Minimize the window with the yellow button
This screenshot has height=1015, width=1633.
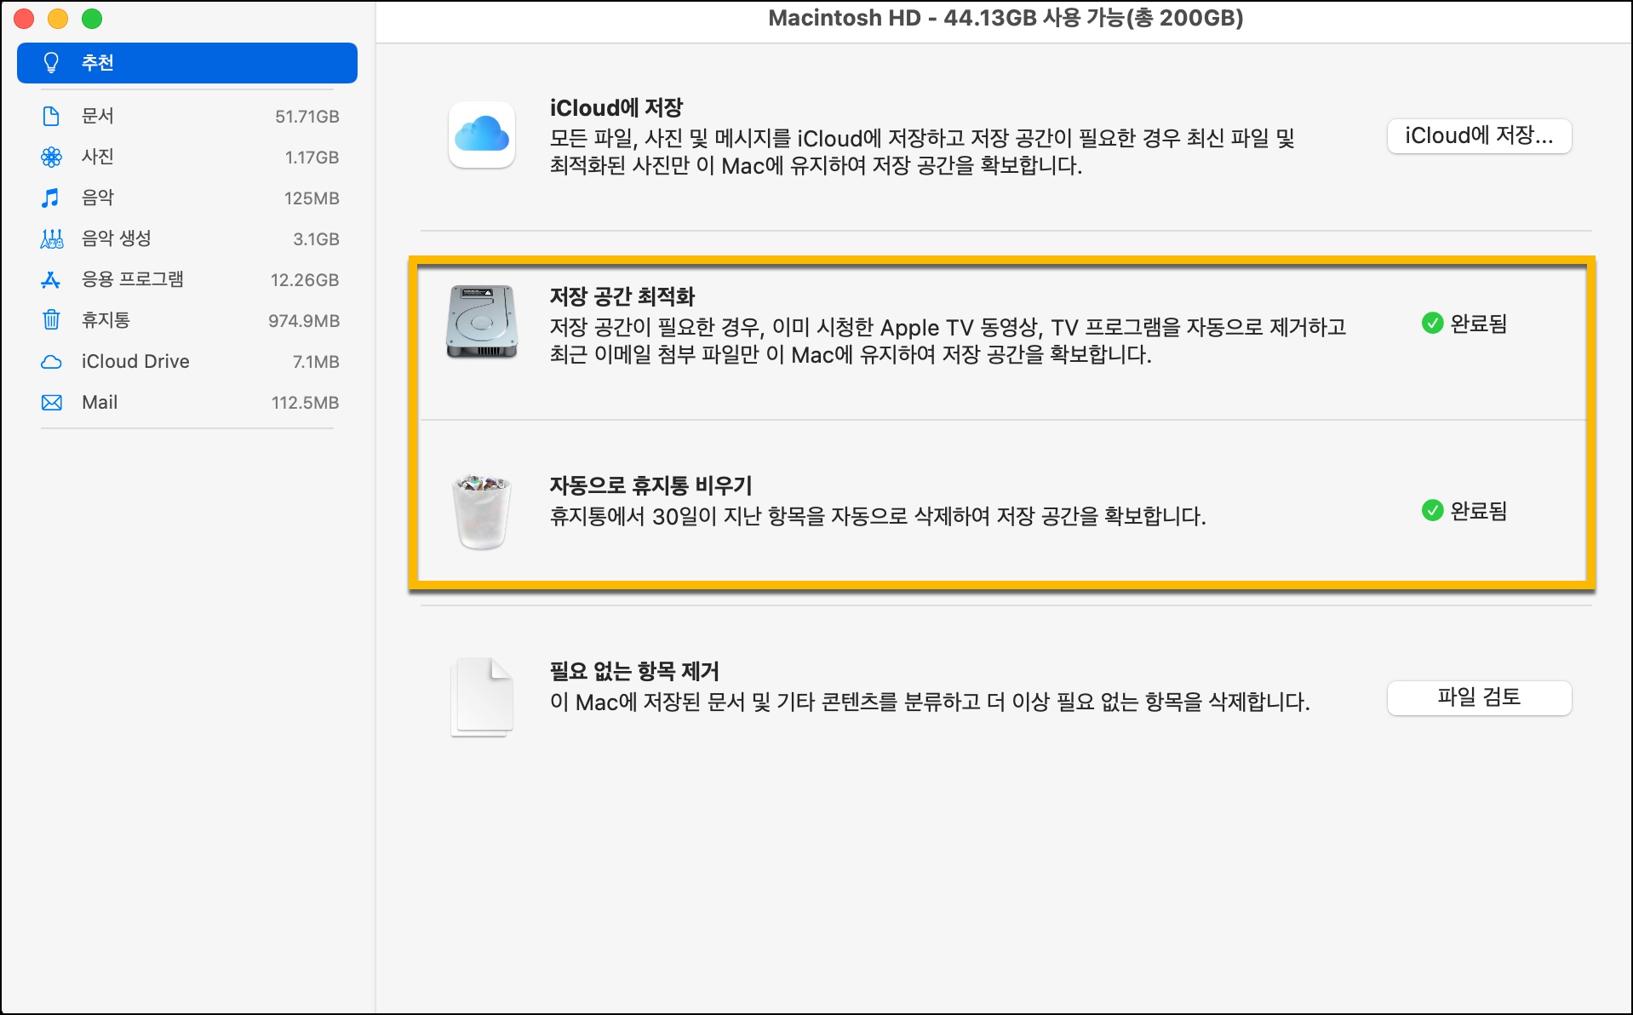tap(58, 19)
